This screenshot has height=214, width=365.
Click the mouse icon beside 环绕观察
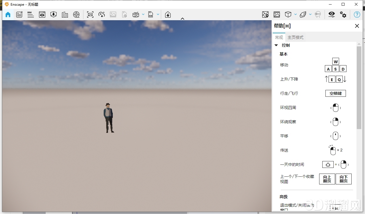(336, 122)
